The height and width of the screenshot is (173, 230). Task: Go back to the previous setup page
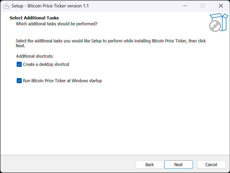tap(150, 165)
